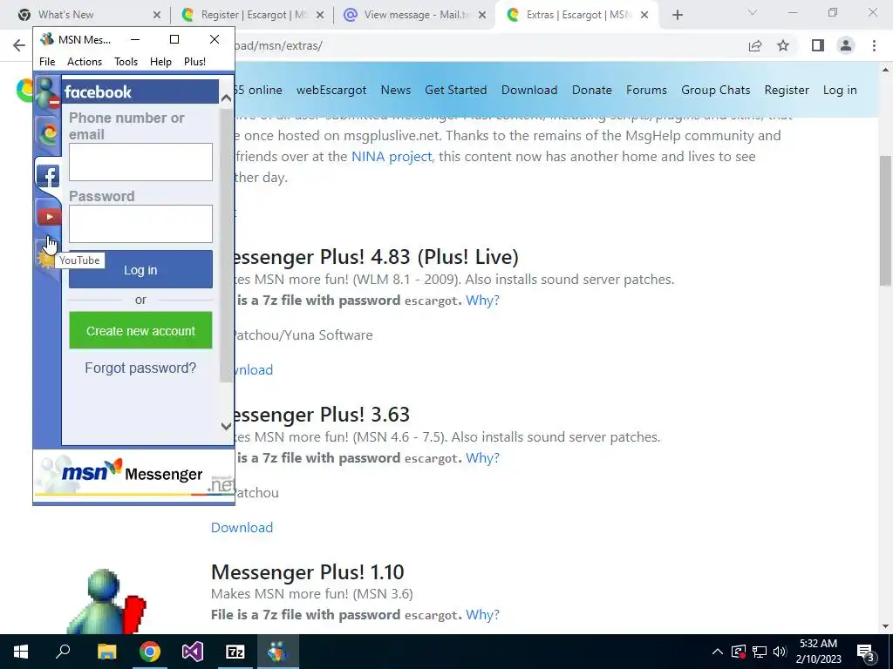Toggle Chrome side panel icon
Image resolution: width=893 pixels, height=669 pixels.
[x=818, y=45]
